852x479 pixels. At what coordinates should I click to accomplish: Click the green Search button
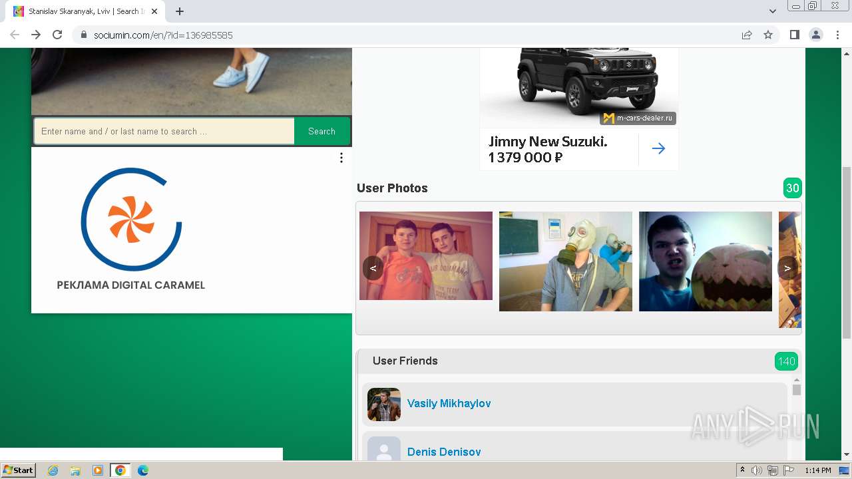coord(322,131)
